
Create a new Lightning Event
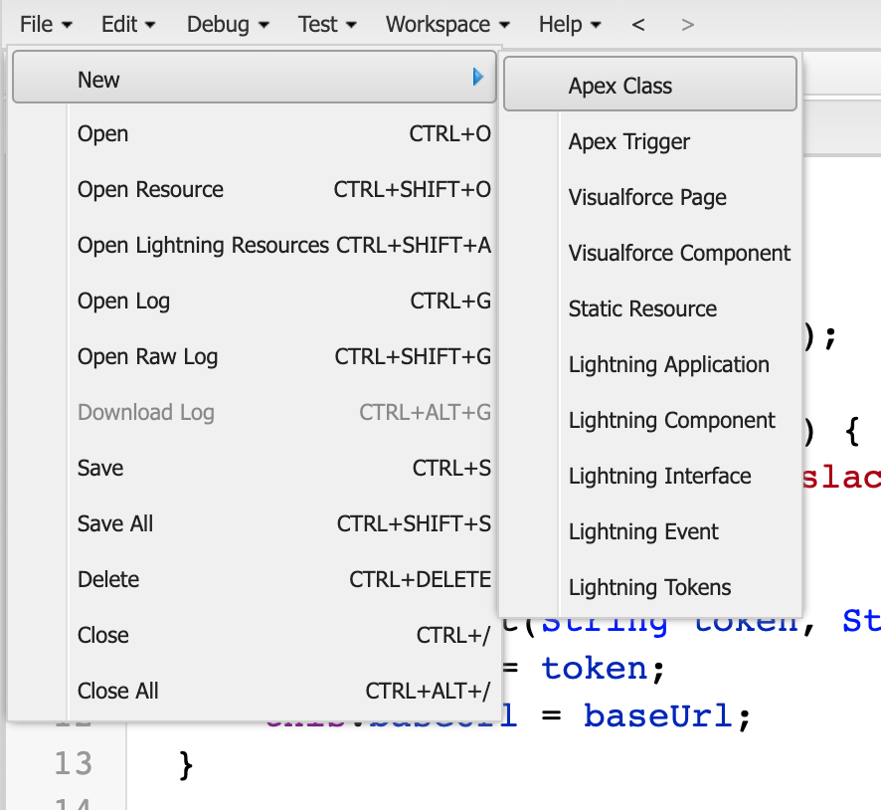(650, 531)
